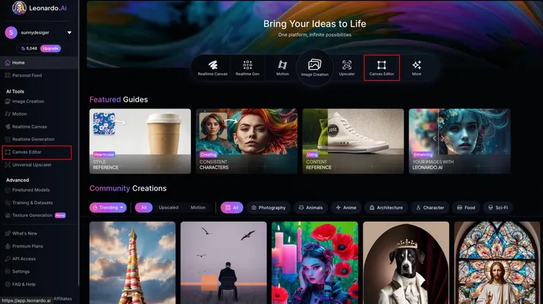Filter community creations by Photography
Viewport: 543px width, 304px height.
[269, 207]
